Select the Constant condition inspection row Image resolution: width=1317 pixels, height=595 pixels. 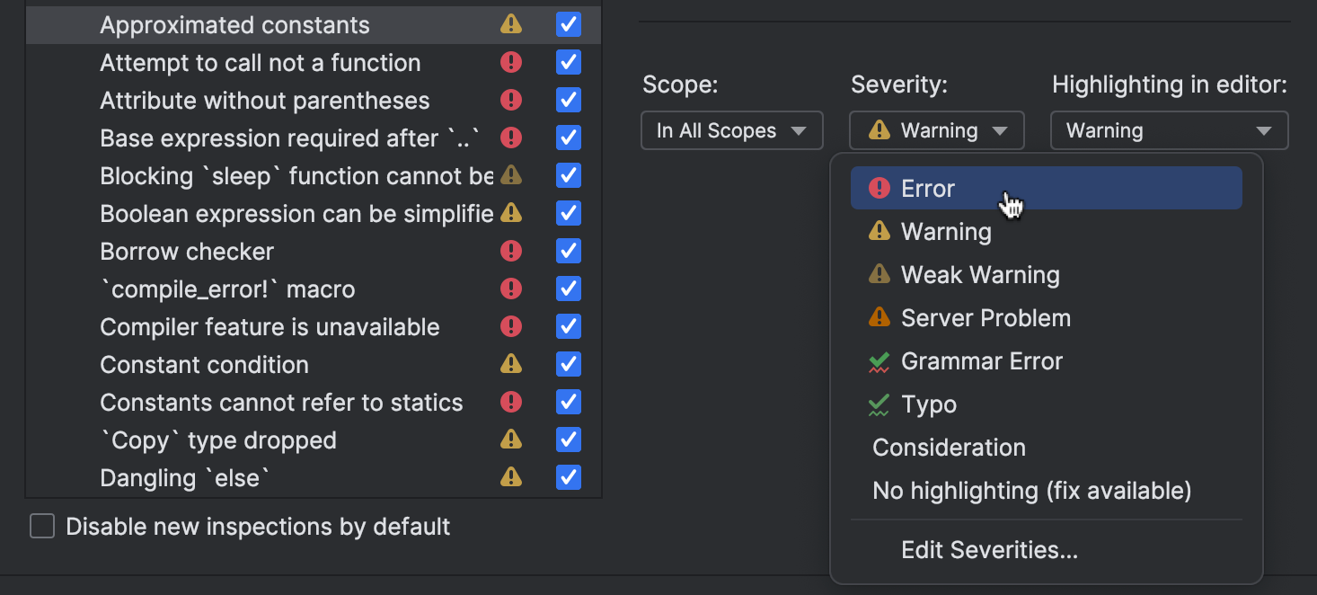coord(205,365)
